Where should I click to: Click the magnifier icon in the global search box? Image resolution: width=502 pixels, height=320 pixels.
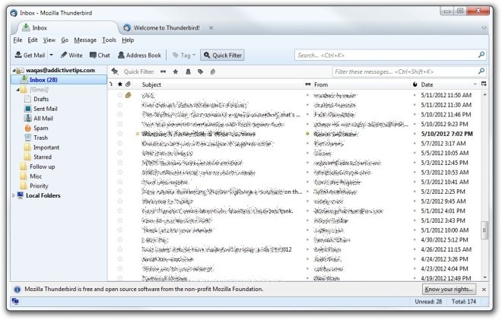tap(481, 55)
